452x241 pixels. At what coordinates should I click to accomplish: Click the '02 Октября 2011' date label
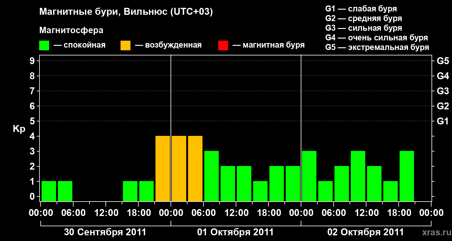(366, 232)
